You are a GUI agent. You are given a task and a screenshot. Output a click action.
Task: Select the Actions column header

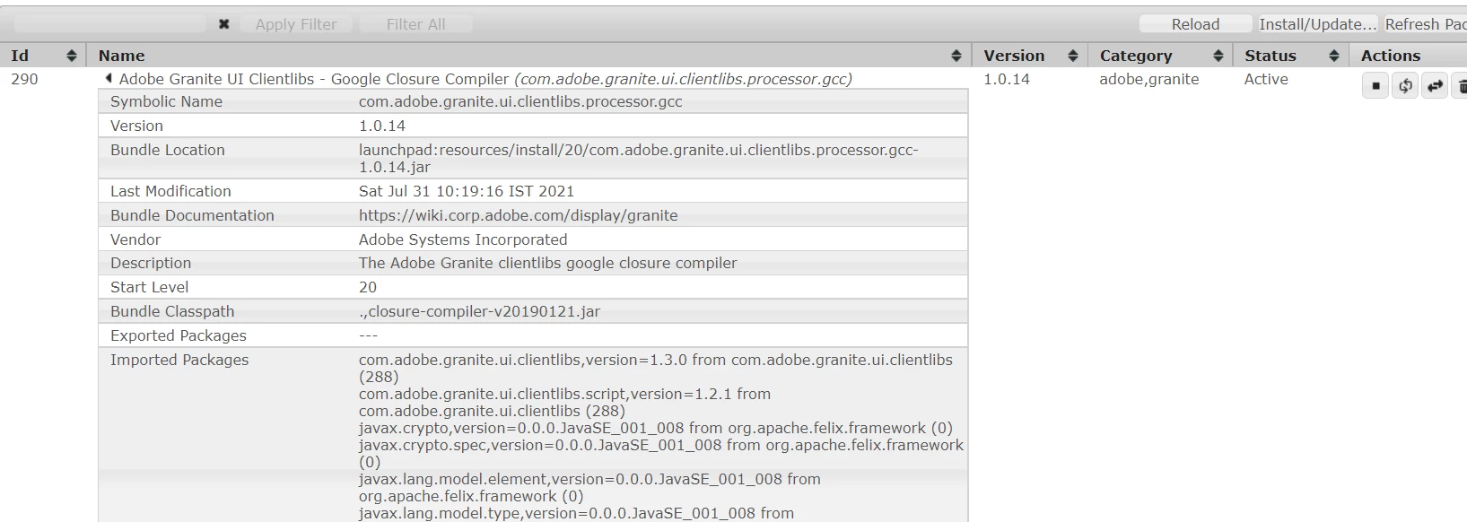tap(1390, 56)
